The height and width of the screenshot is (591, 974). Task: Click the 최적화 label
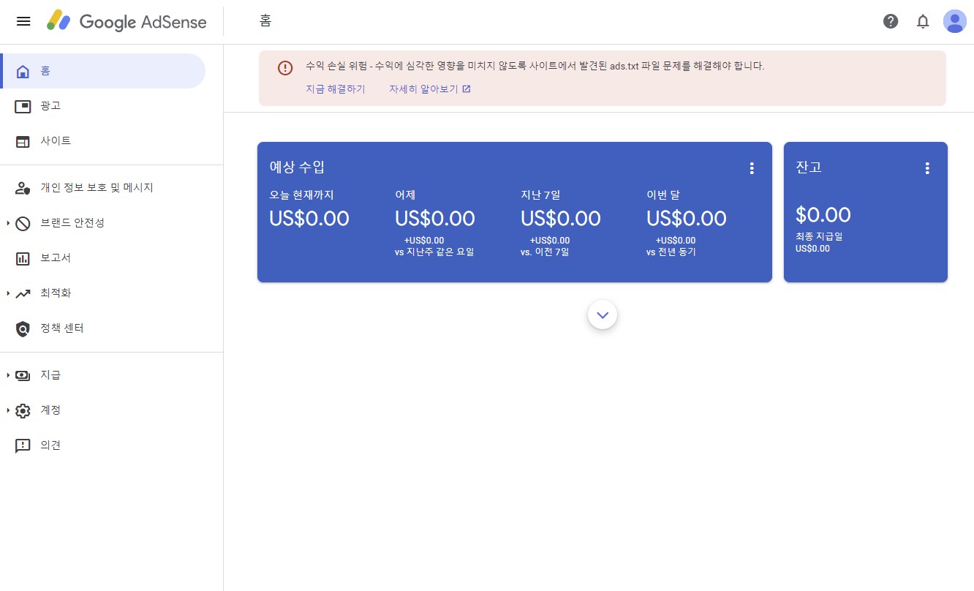tap(56, 293)
